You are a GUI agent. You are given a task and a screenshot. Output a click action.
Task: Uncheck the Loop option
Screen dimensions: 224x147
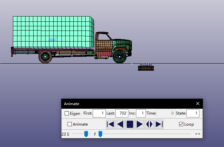pos(181,124)
